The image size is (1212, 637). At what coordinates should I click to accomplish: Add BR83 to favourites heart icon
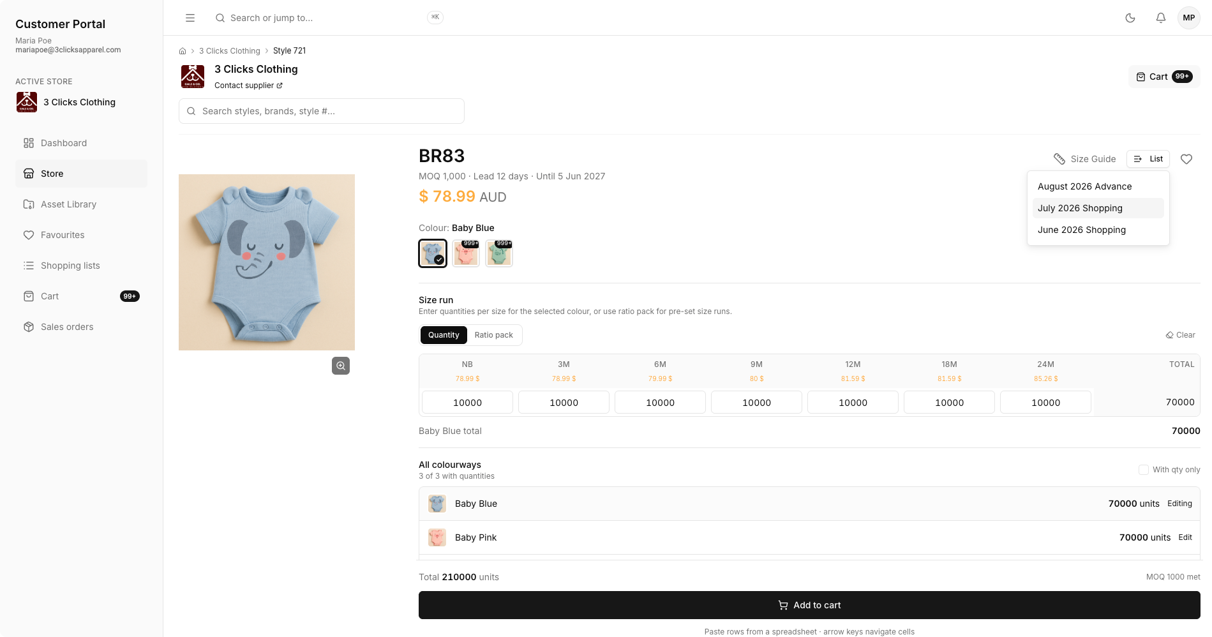tap(1186, 159)
